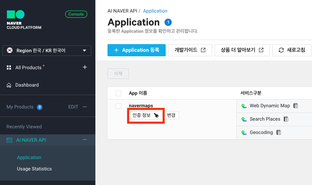Check the navermaps row checkbox
The height and width of the screenshot is (185, 312).
tap(118, 106)
